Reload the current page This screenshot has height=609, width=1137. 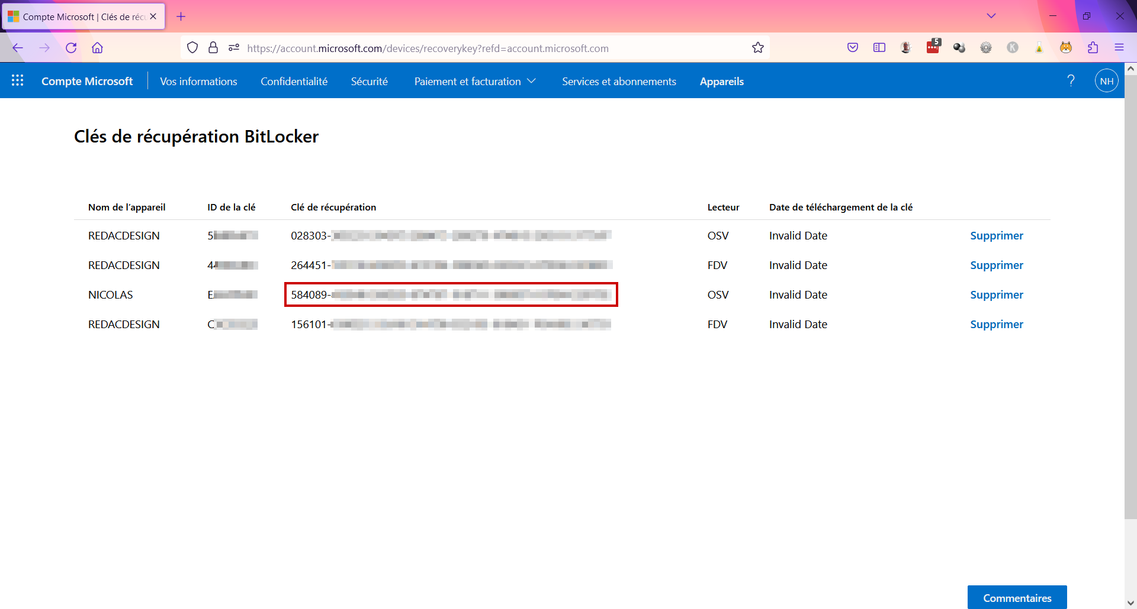(71, 48)
